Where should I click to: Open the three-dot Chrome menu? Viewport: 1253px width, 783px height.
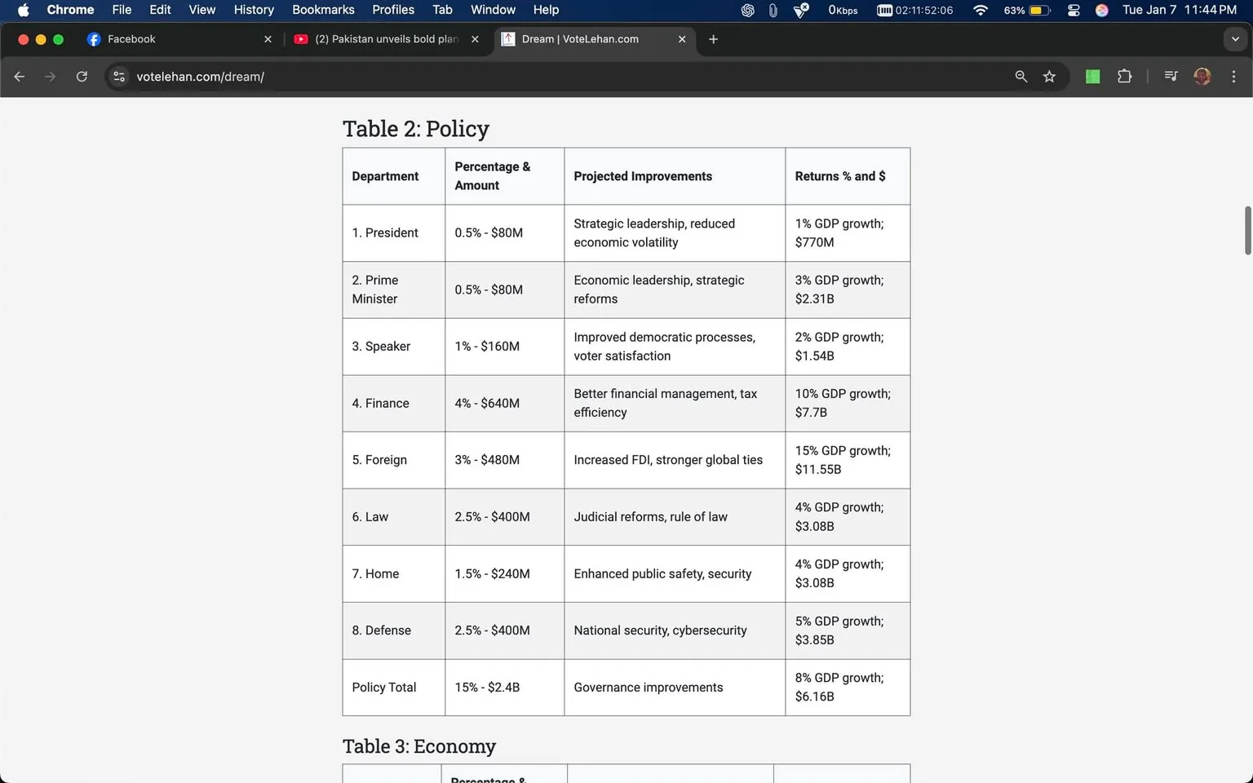click(x=1234, y=76)
